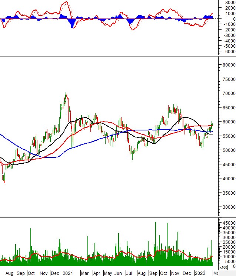Click the Dec label just before 2022
This screenshot has width=236, height=276.
click(187, 273)
